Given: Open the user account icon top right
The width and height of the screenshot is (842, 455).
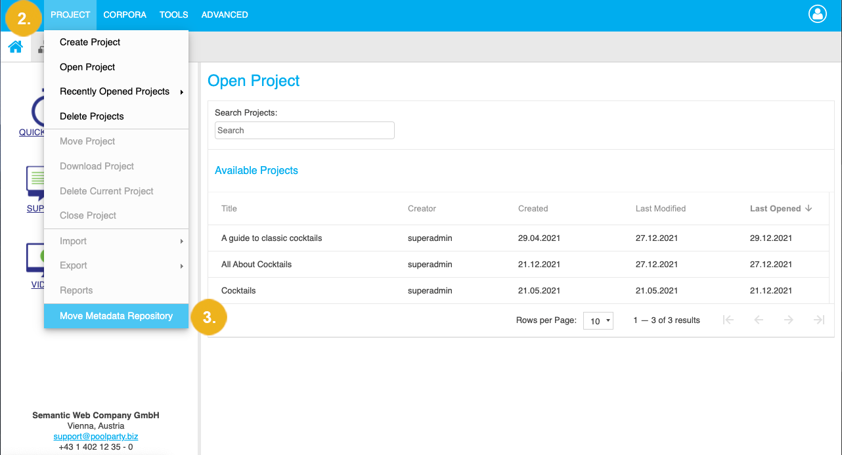Looking at the screenshot, I should 817,14.
